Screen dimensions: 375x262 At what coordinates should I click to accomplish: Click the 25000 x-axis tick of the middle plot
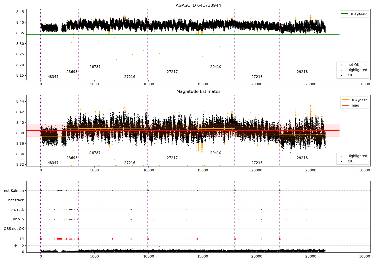pyautogui.click(x=311, y=170)
